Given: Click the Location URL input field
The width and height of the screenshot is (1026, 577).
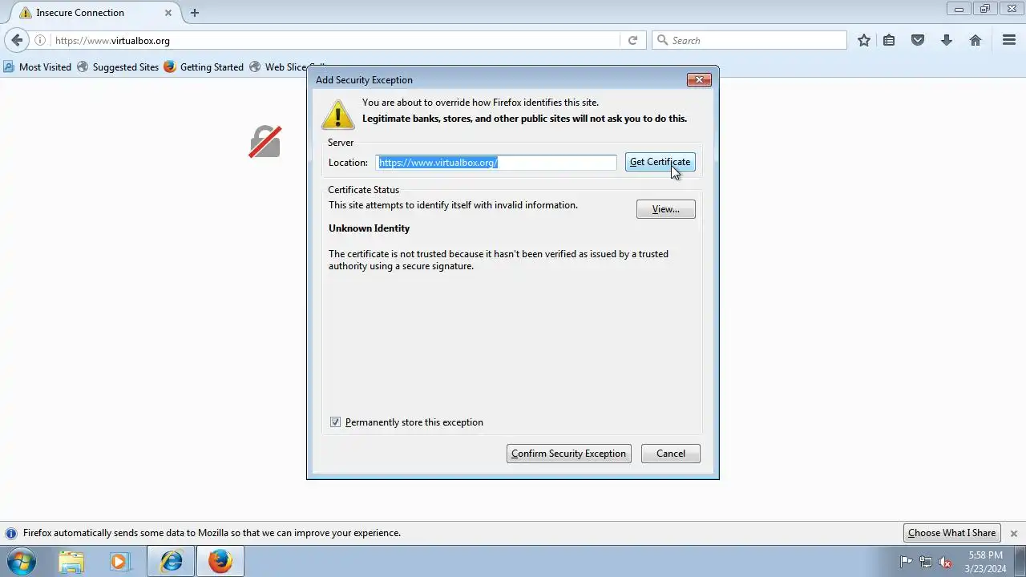Looking at the screenshot, I should tap(496, 163).
